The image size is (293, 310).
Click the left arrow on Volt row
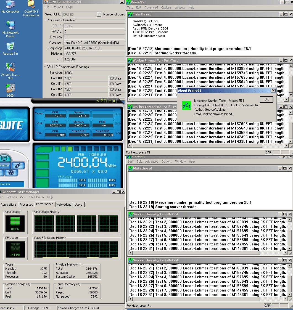tap(116, 124)
